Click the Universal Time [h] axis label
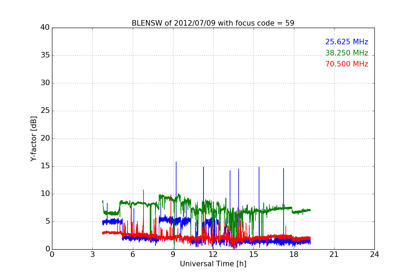Viewport: 416px width, 277px height. click(x=213, y=264)
